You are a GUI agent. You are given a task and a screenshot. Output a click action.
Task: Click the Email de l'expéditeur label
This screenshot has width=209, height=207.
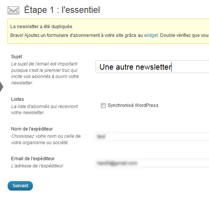pos(33,159)
